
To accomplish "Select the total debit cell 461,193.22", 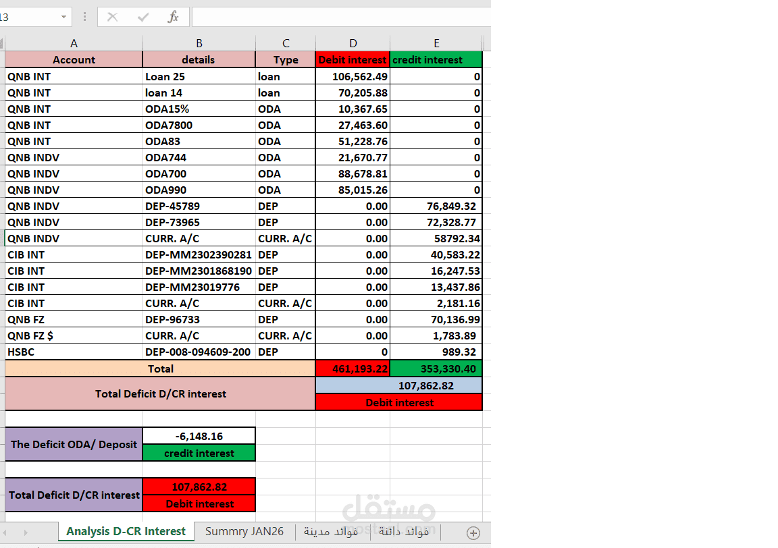I will point(353,368).
